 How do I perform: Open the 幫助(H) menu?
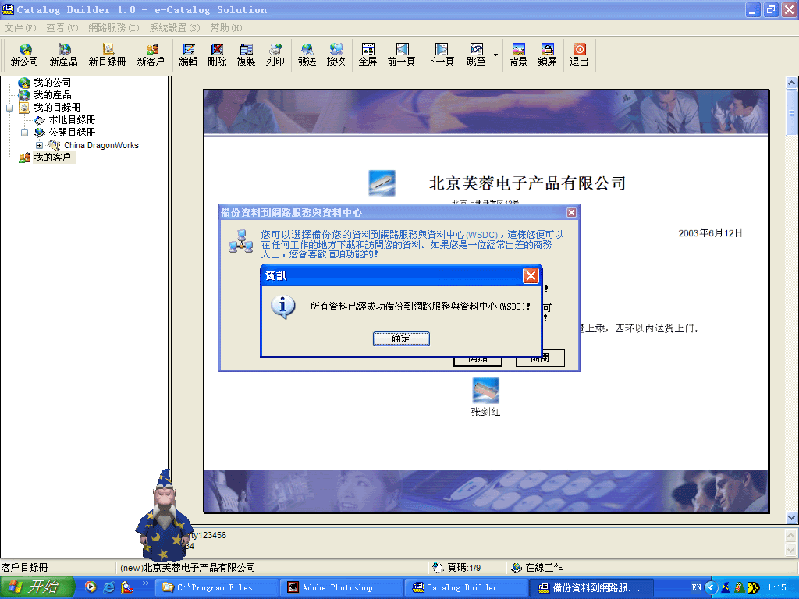(x=226, y=28)
